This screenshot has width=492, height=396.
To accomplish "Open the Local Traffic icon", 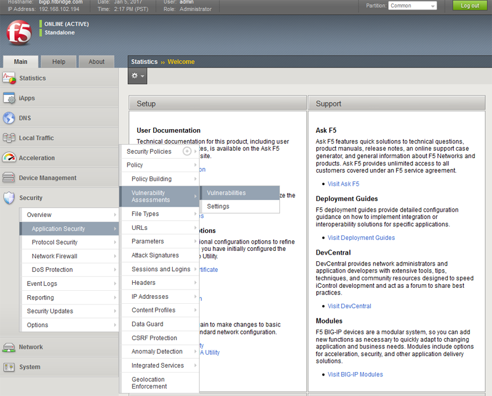I will point(9,138).
